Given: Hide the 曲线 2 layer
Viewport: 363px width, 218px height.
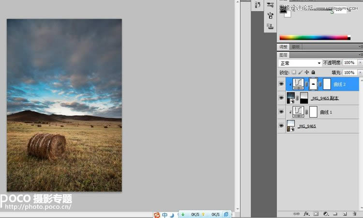Looking at the screenshot, I should pyautogui.click(x=282, y=84).
